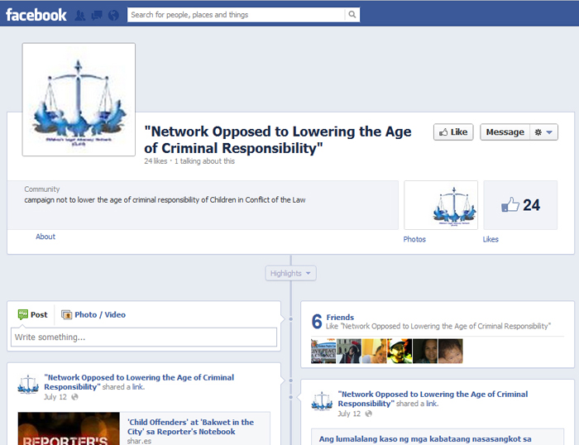Image resolution: width=579 pixels, height=445 pixels.
Task: Click in the 'Write something...' field
Action: click(143, 337)
